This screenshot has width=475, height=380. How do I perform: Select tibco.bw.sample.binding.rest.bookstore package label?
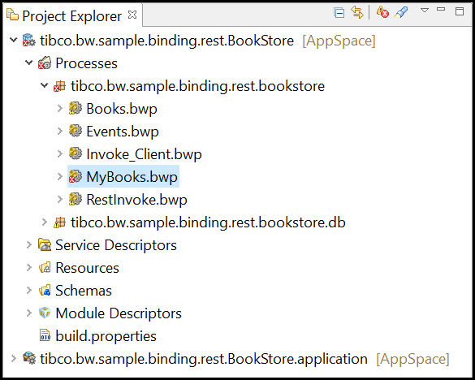pyautogui.click(x=198, y=86)
